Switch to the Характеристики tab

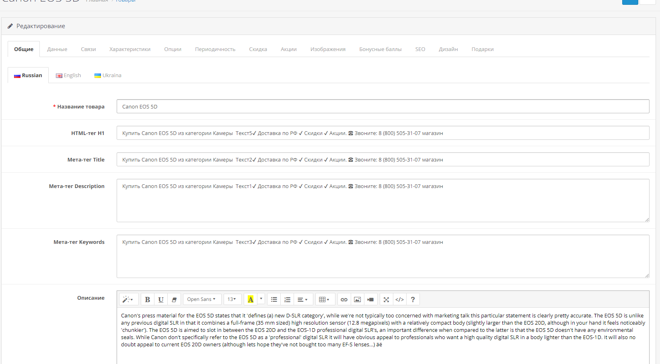pyautogui.click(x=130, y=49)
